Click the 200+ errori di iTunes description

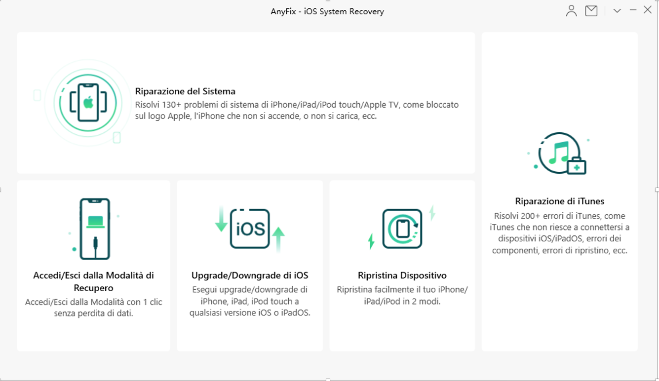click(560, 233)
